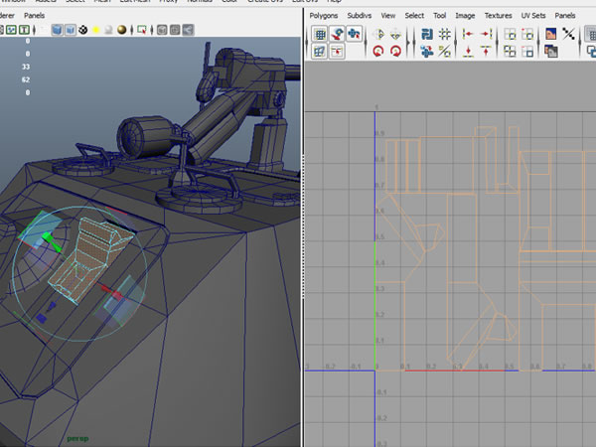
Task: Toggle smooth shade all blue cube icon
Action: [57, 30]
